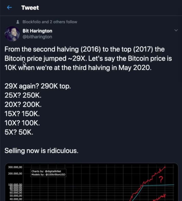The width and height of the screenshot is (182, 201).
Task: Click the 300.000,00 axis label
Action: click(15, 167)
